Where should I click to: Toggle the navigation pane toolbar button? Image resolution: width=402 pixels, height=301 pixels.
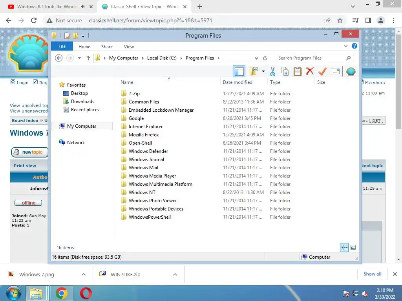click(x=239, y=71)
